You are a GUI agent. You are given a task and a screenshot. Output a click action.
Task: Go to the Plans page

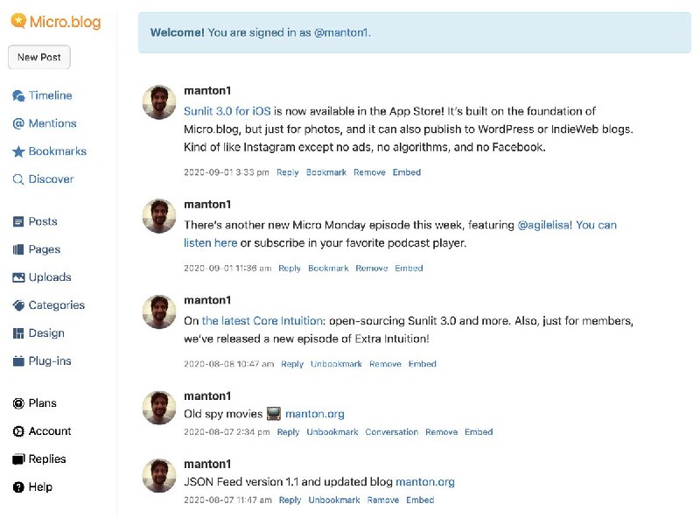[x=42, y=403]
